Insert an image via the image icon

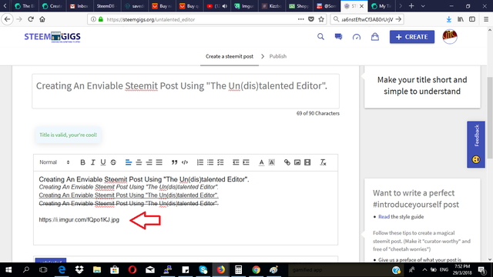coord(297,162)
